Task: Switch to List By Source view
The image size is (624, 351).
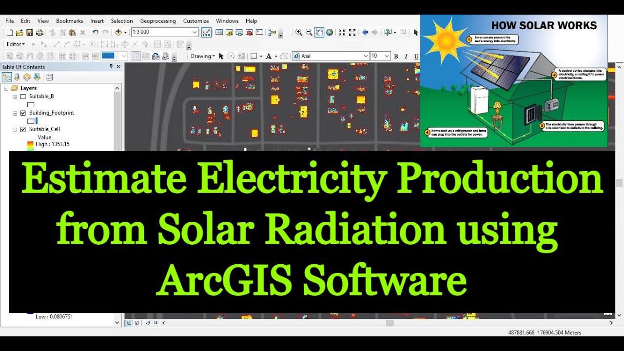Action: [x=17, y=77]
